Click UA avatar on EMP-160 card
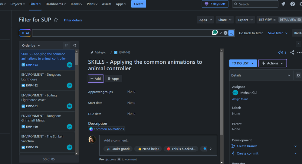The height and width of the screenshot is (164, 302). 70,127
